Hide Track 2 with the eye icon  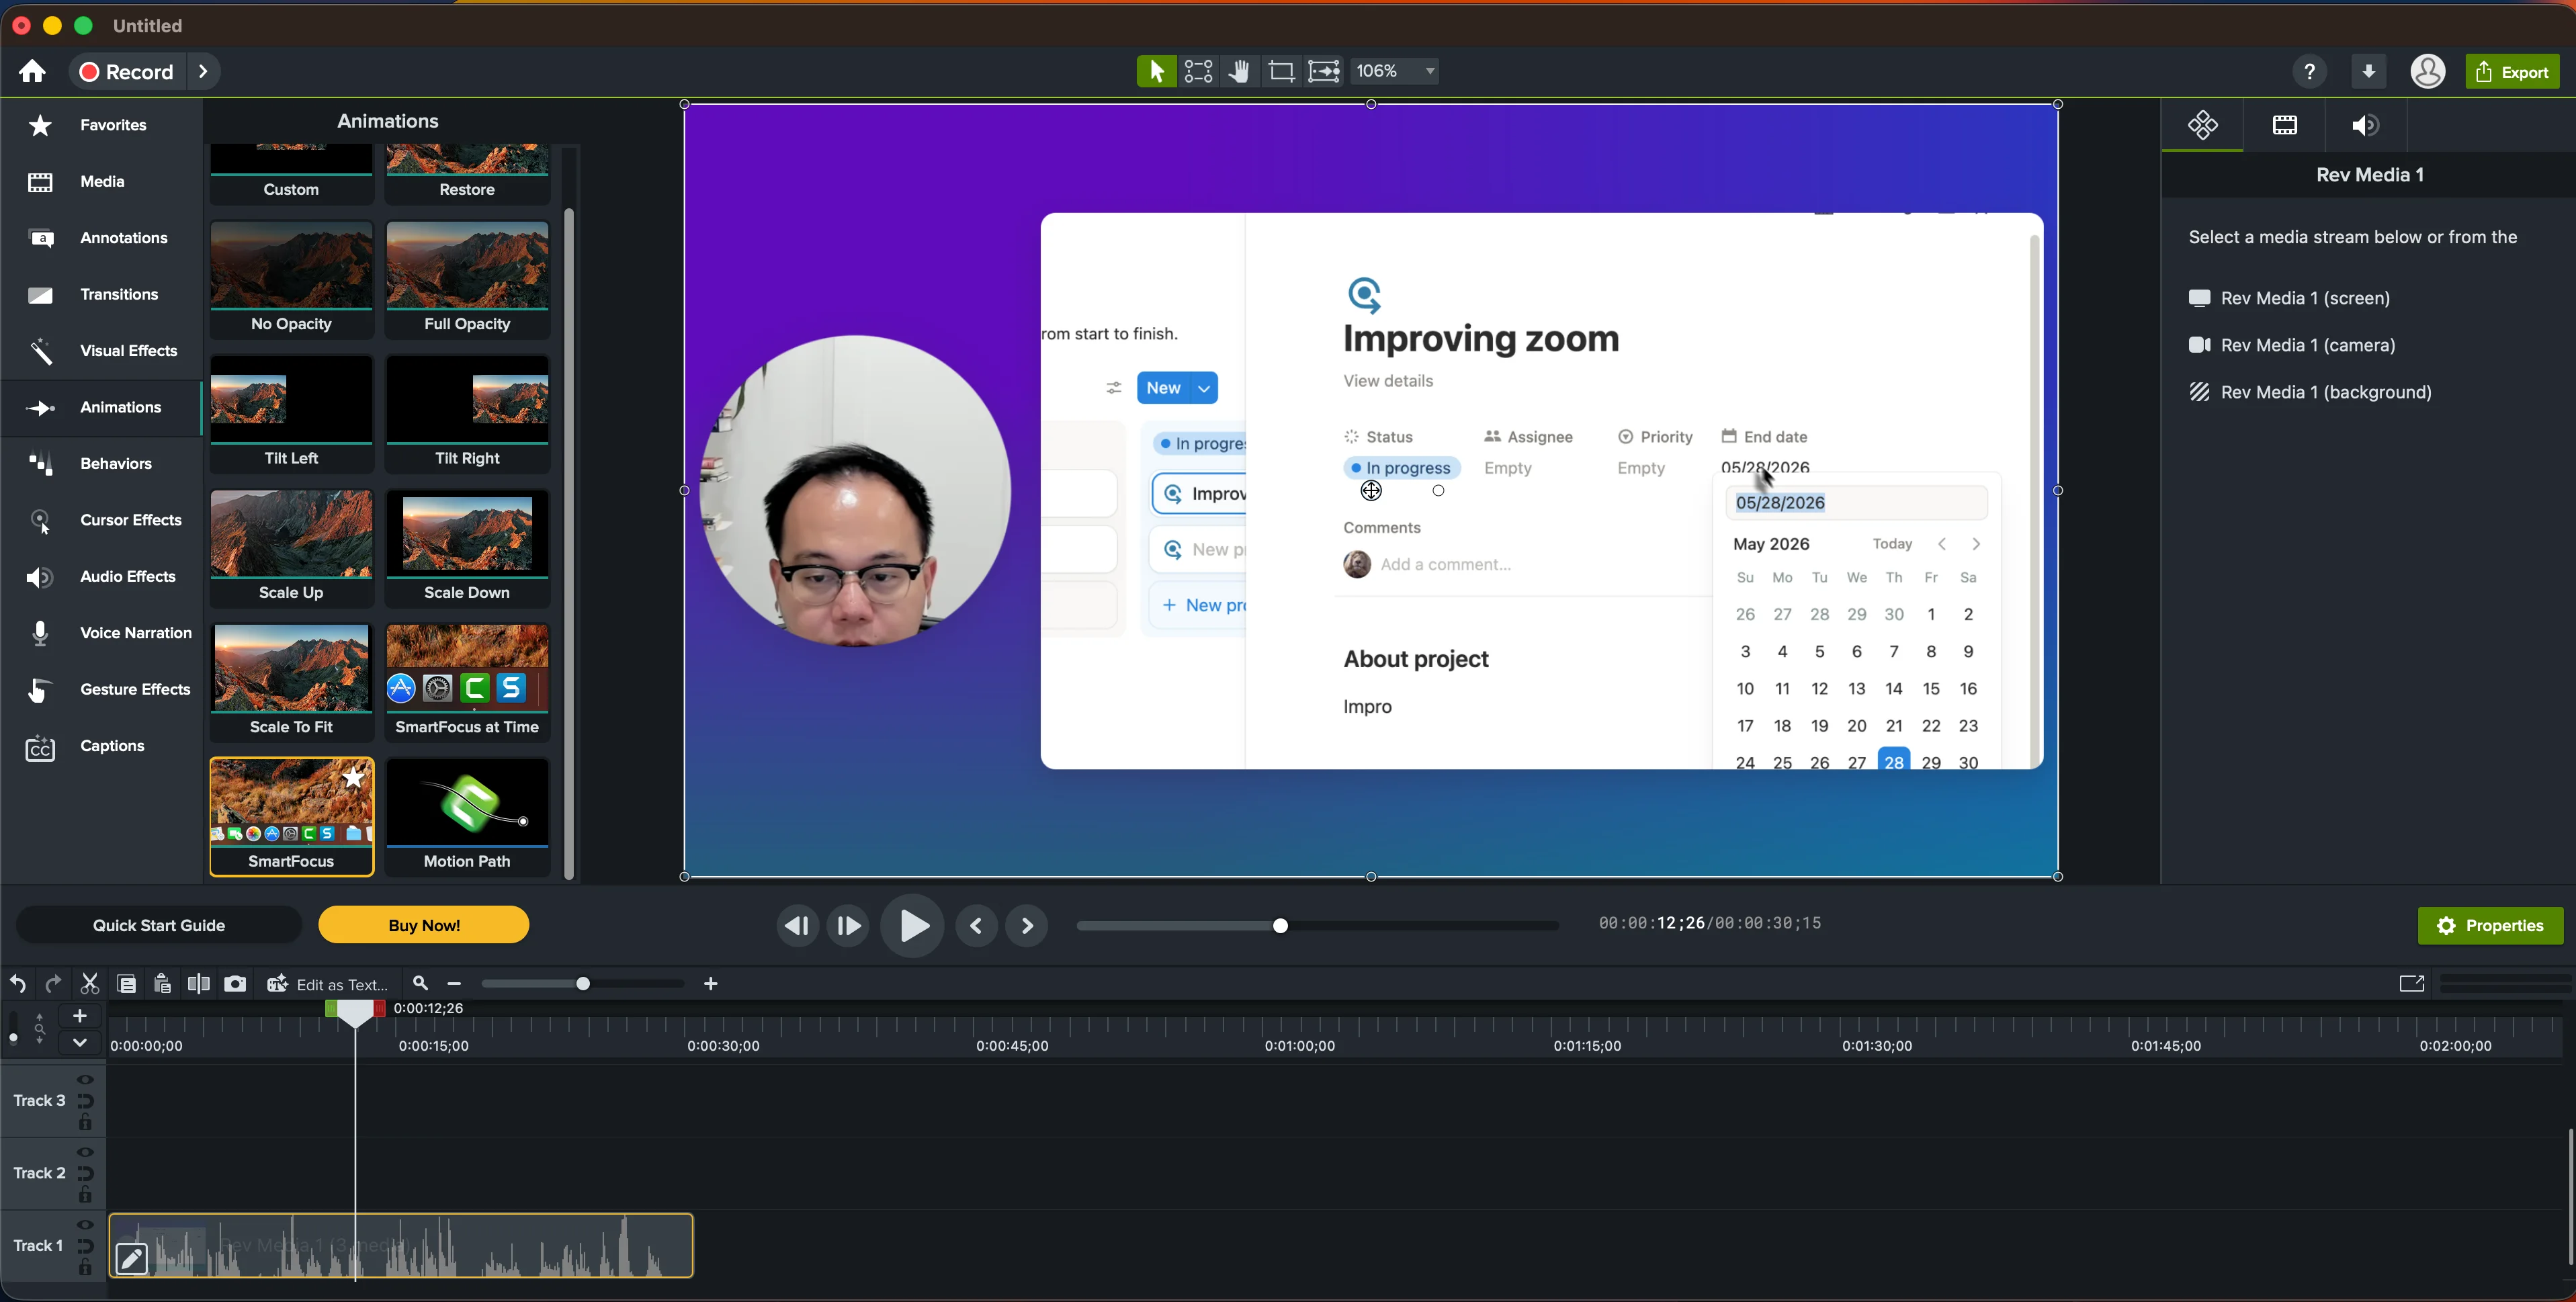coord(85,1152)
